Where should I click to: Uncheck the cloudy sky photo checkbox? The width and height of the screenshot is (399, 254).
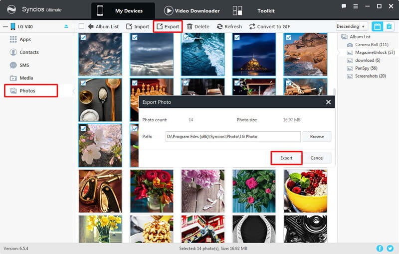[x=83, y=37]
